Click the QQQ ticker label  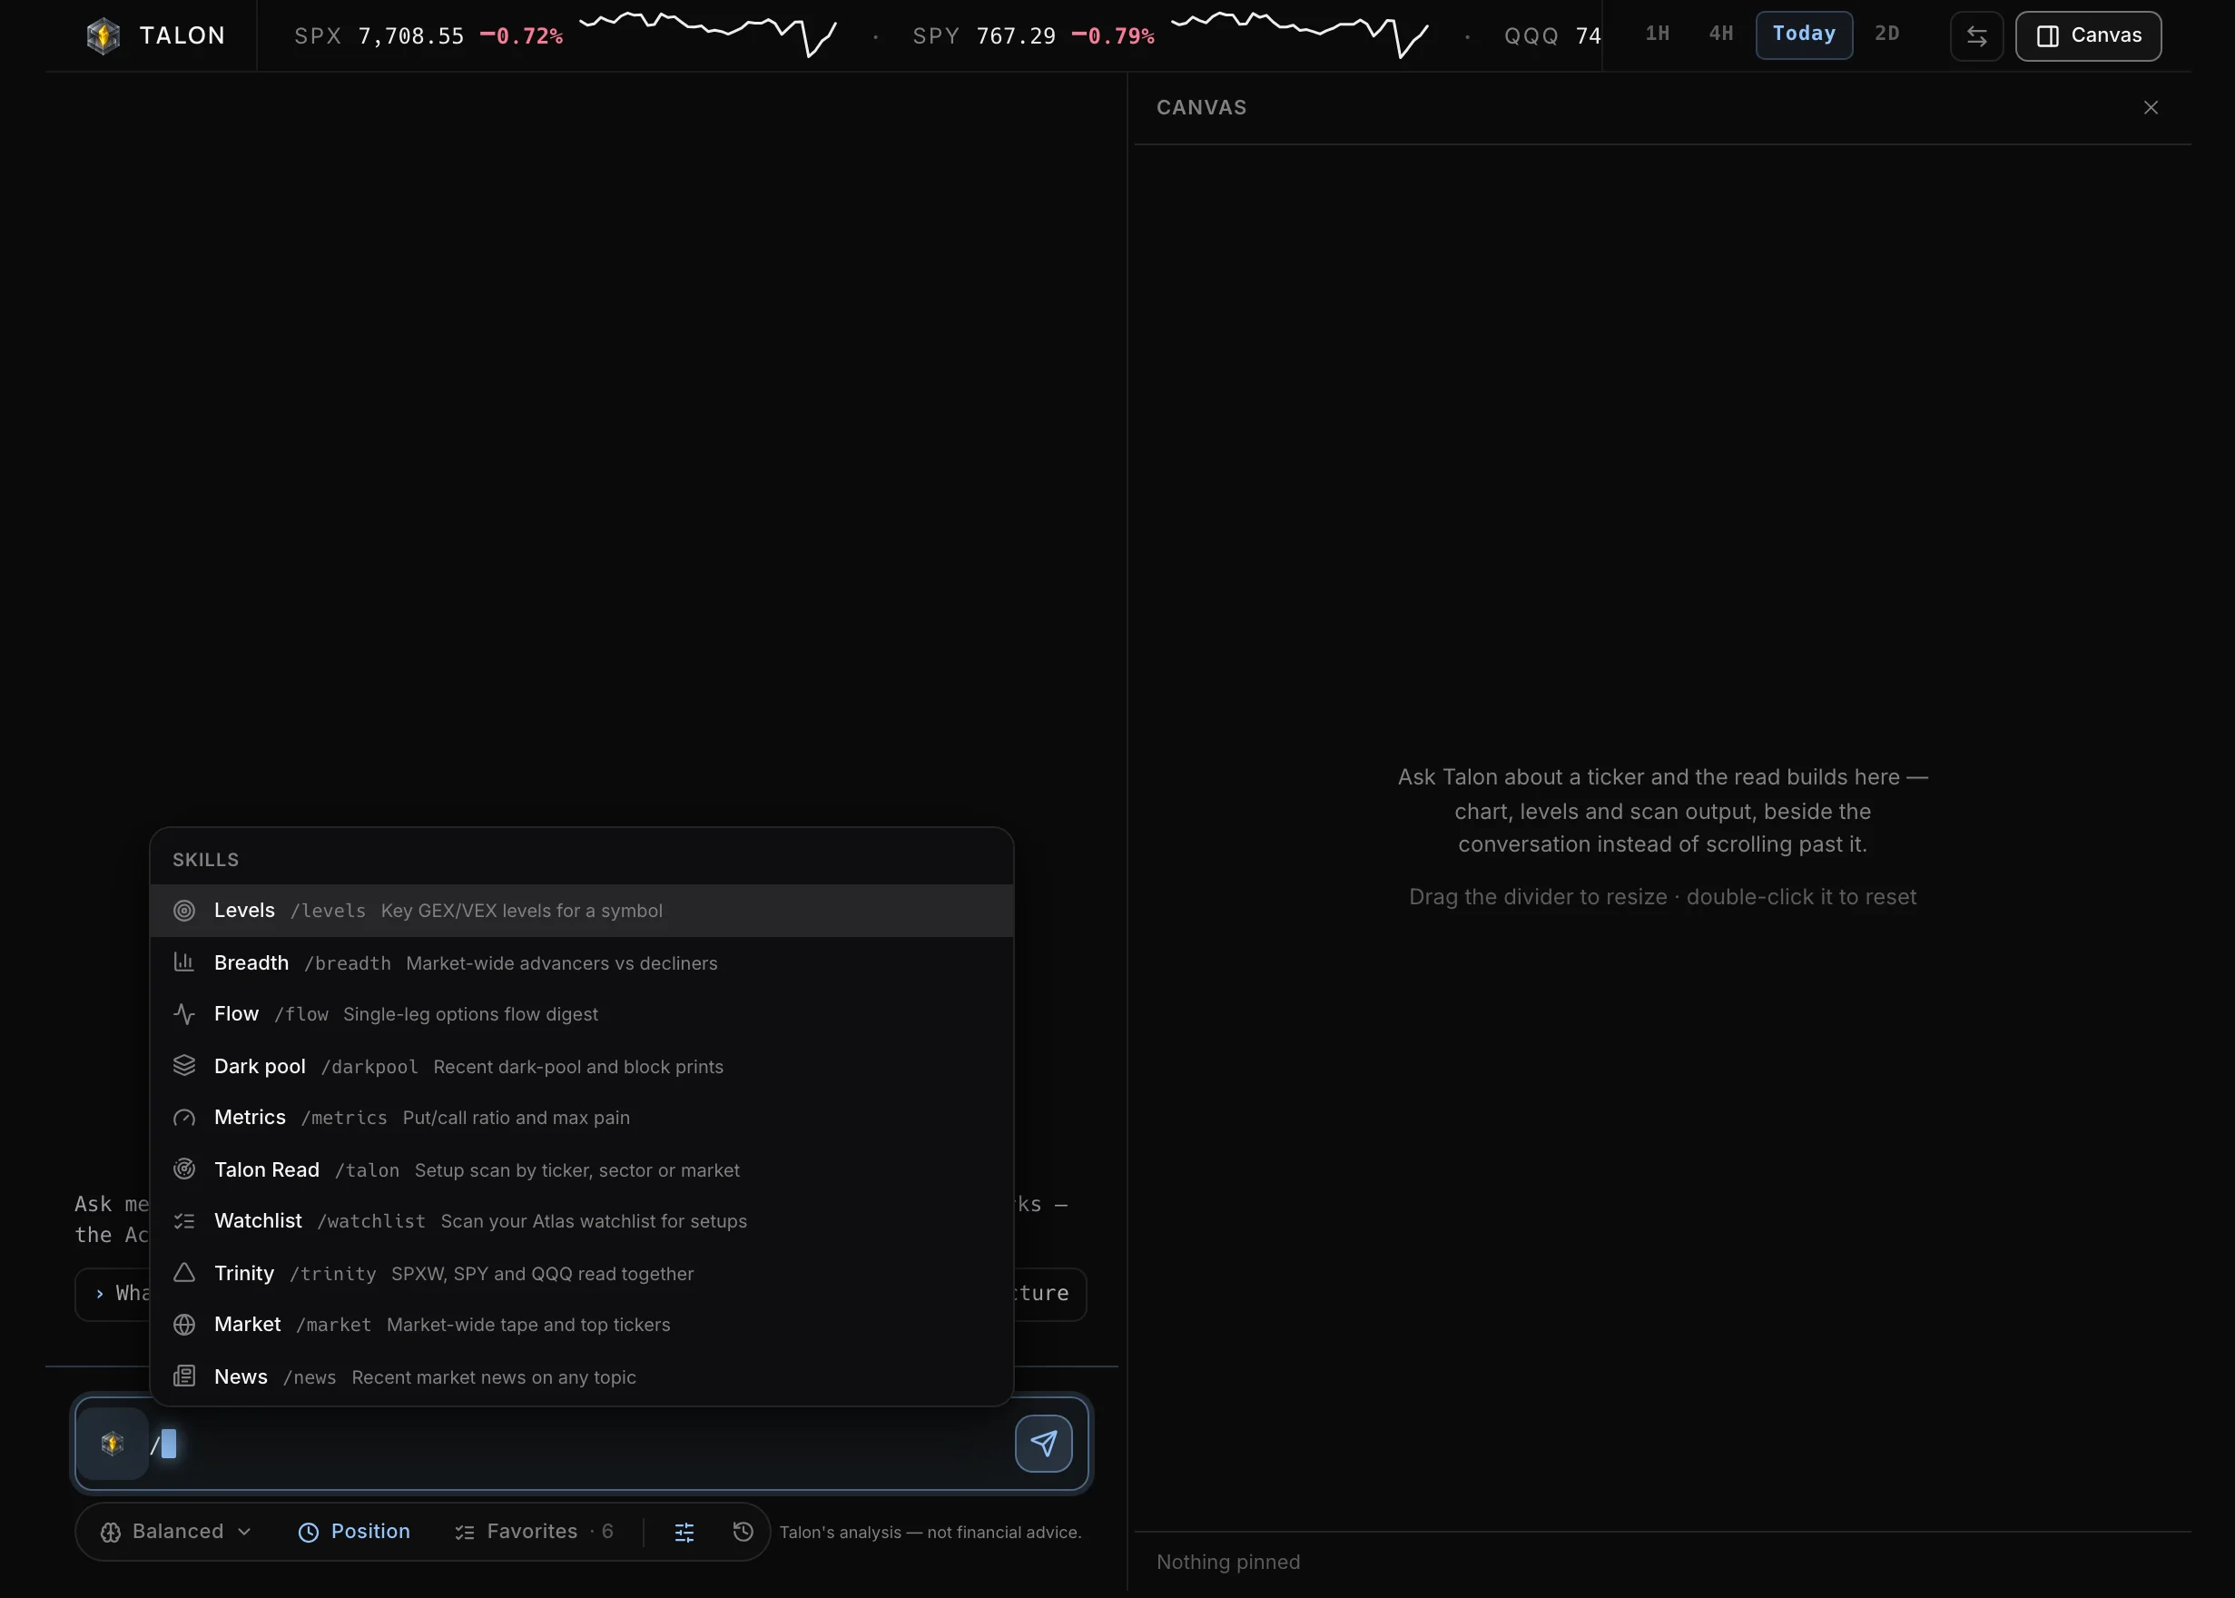pos(1531,36)
